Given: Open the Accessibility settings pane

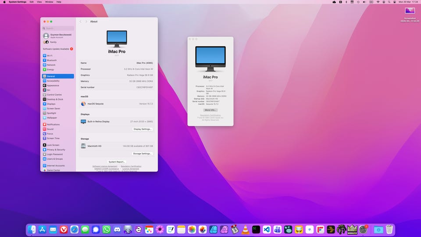Looking at the screenshot, I should (53, 81).
